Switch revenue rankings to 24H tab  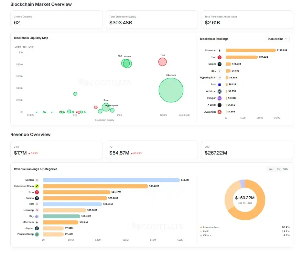(x=271, y=169)
